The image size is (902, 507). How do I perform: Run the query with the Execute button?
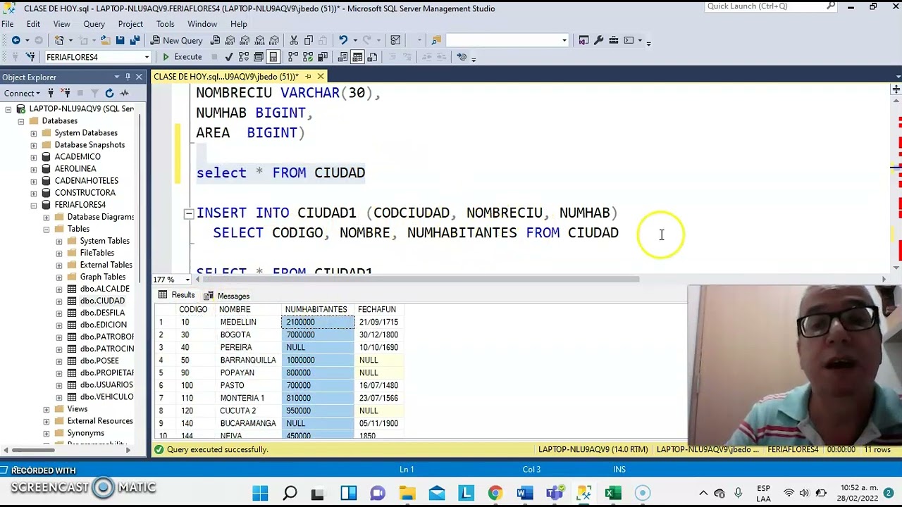pos(182,57)
